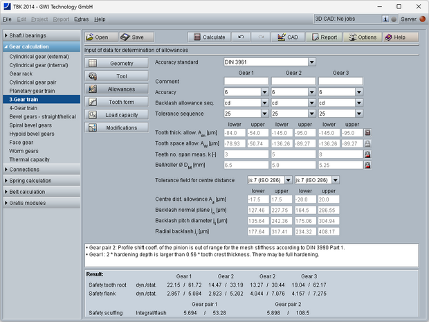
Task: Open the Options settings button
Action: (x=363, y=37)
